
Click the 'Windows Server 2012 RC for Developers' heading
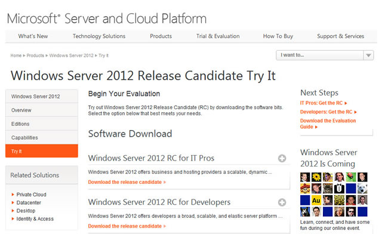(x=159, y=202)
